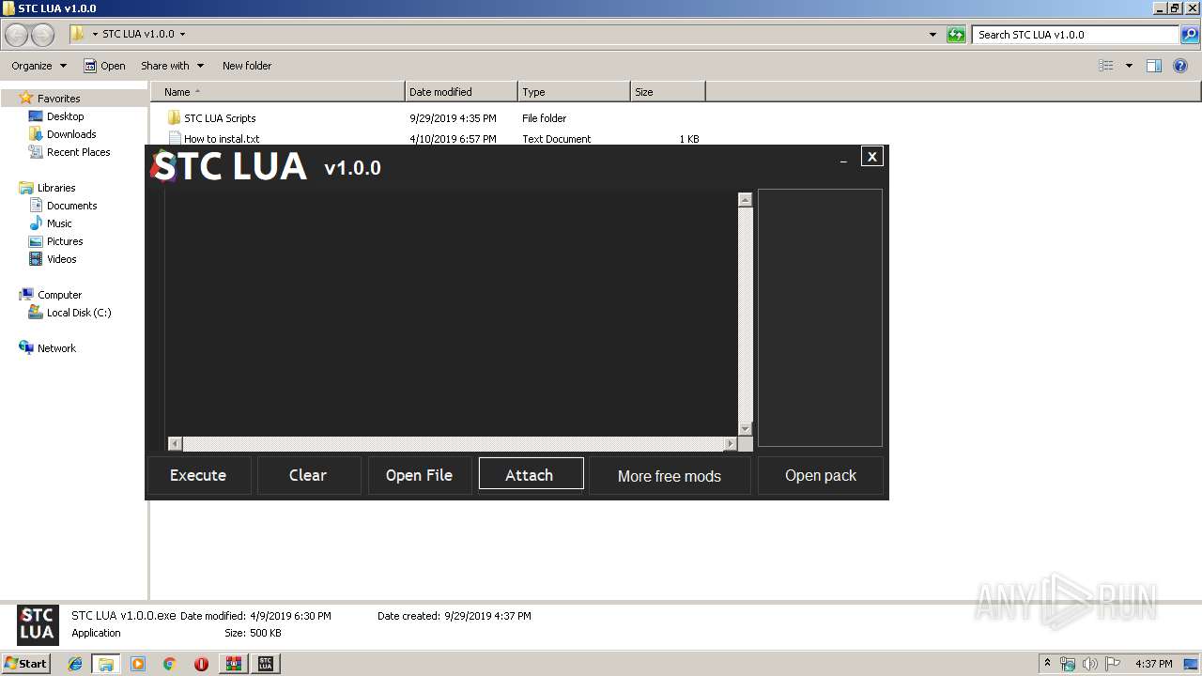Click the Attach button
1202x676 pixels.
coord(531,474)
